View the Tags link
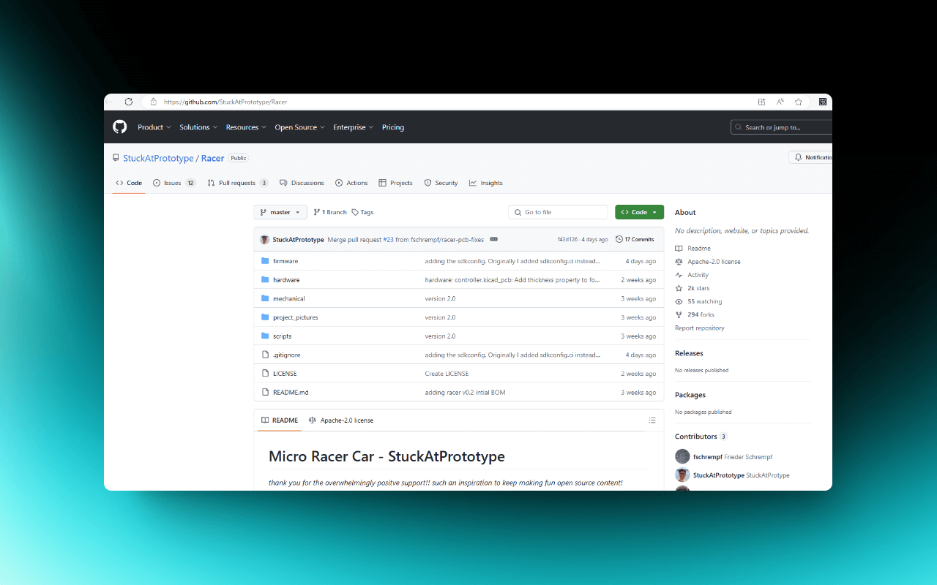Screen dimensions: 937x585 pyautogui.click(x=362, y=212)
